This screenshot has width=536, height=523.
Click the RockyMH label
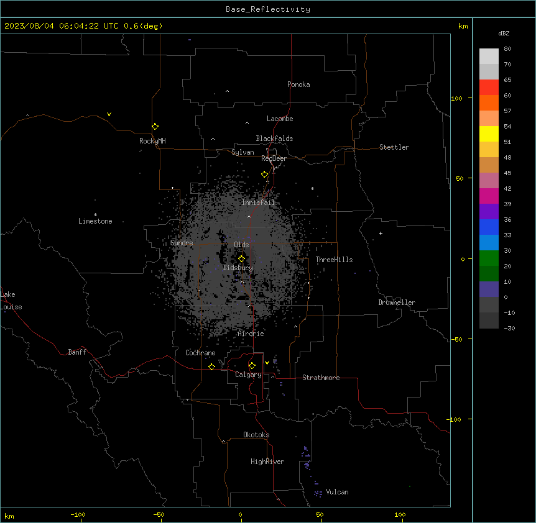click(x=152, y=141)
